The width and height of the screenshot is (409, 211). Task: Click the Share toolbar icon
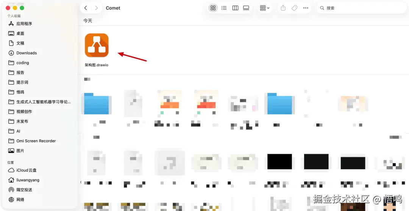283,8
